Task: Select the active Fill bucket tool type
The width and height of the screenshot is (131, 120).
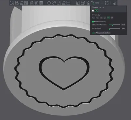Action: point(108,18)
